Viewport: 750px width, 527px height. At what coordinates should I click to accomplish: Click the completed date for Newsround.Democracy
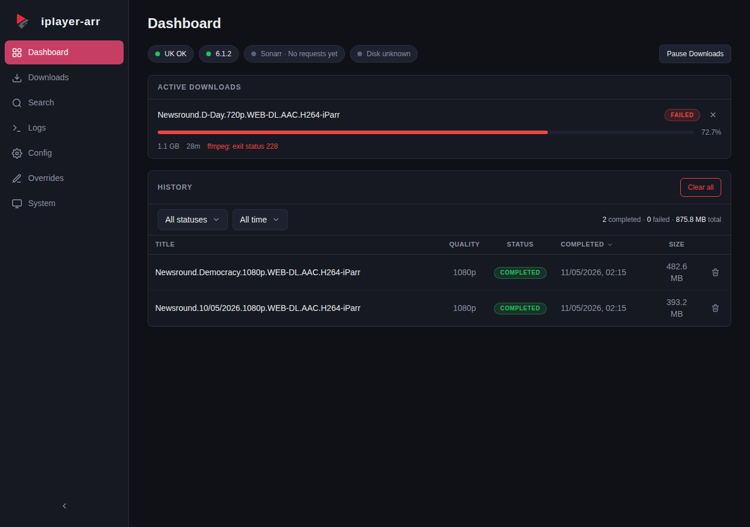(x=594, y=272)
